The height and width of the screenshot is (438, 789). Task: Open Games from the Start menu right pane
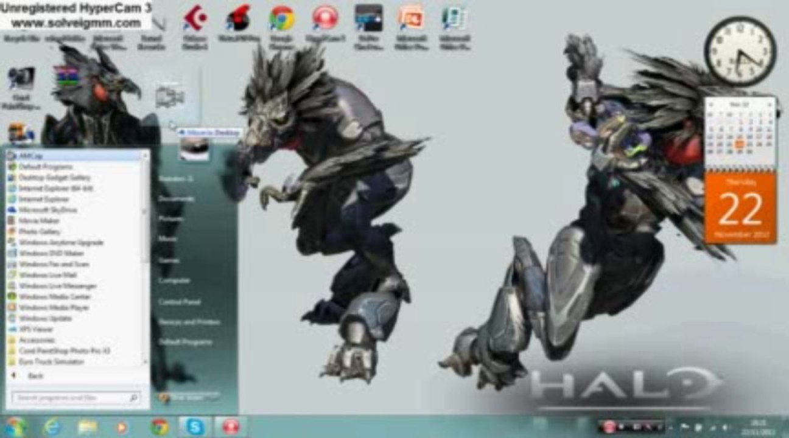pyautogui.click(x=169, y=260)
